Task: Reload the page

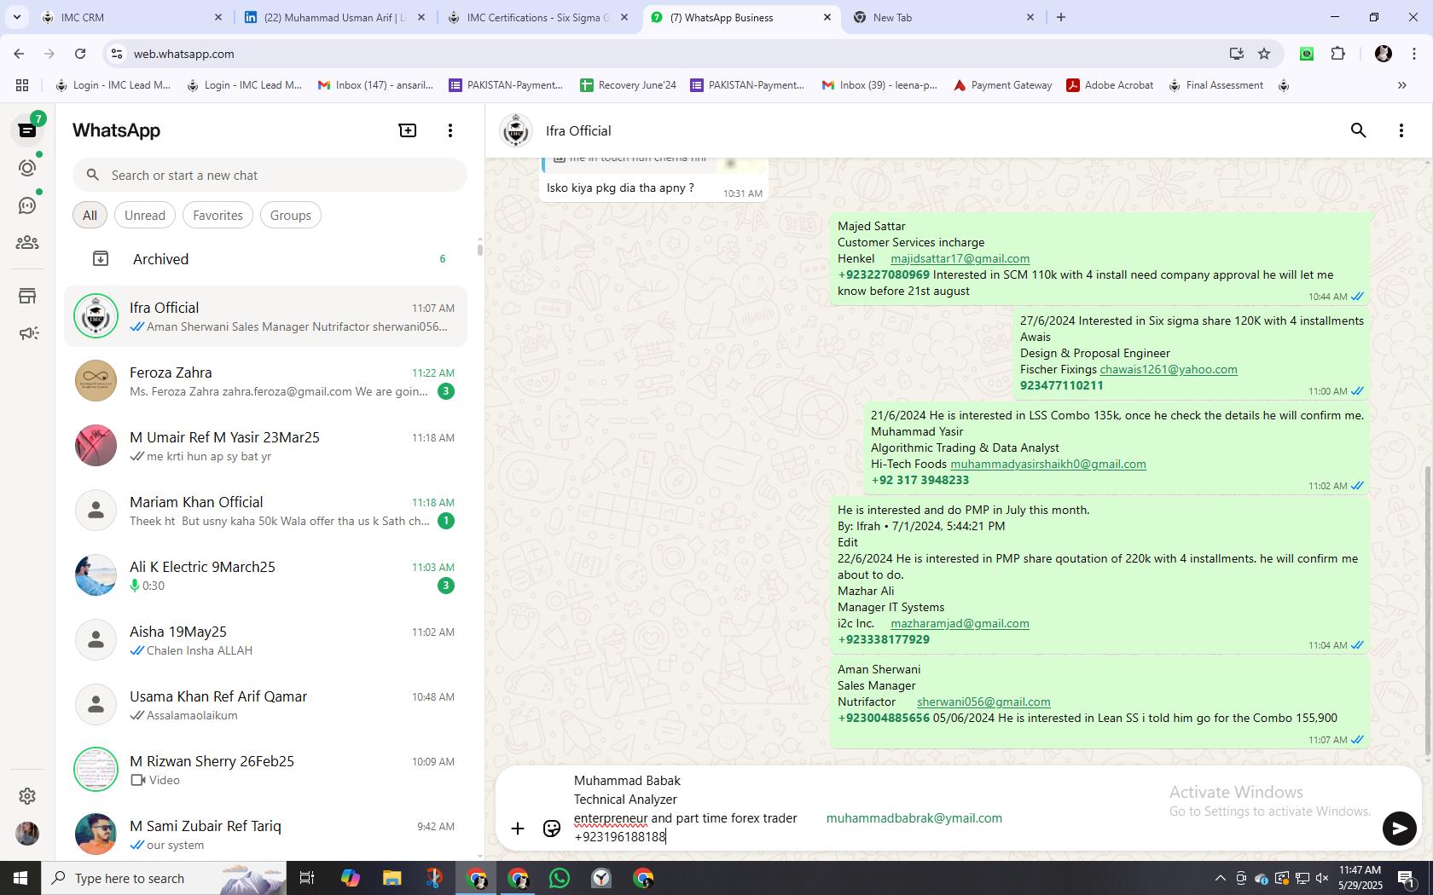Action: 80,54
